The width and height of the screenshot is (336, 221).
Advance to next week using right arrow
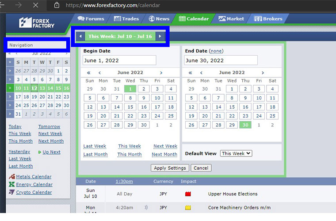click(160, 36)
